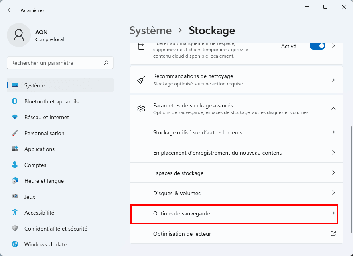353x256 pixels.
Task: Open Recommandations de nettoyage chevron
Action: click(x=333, y=80)
